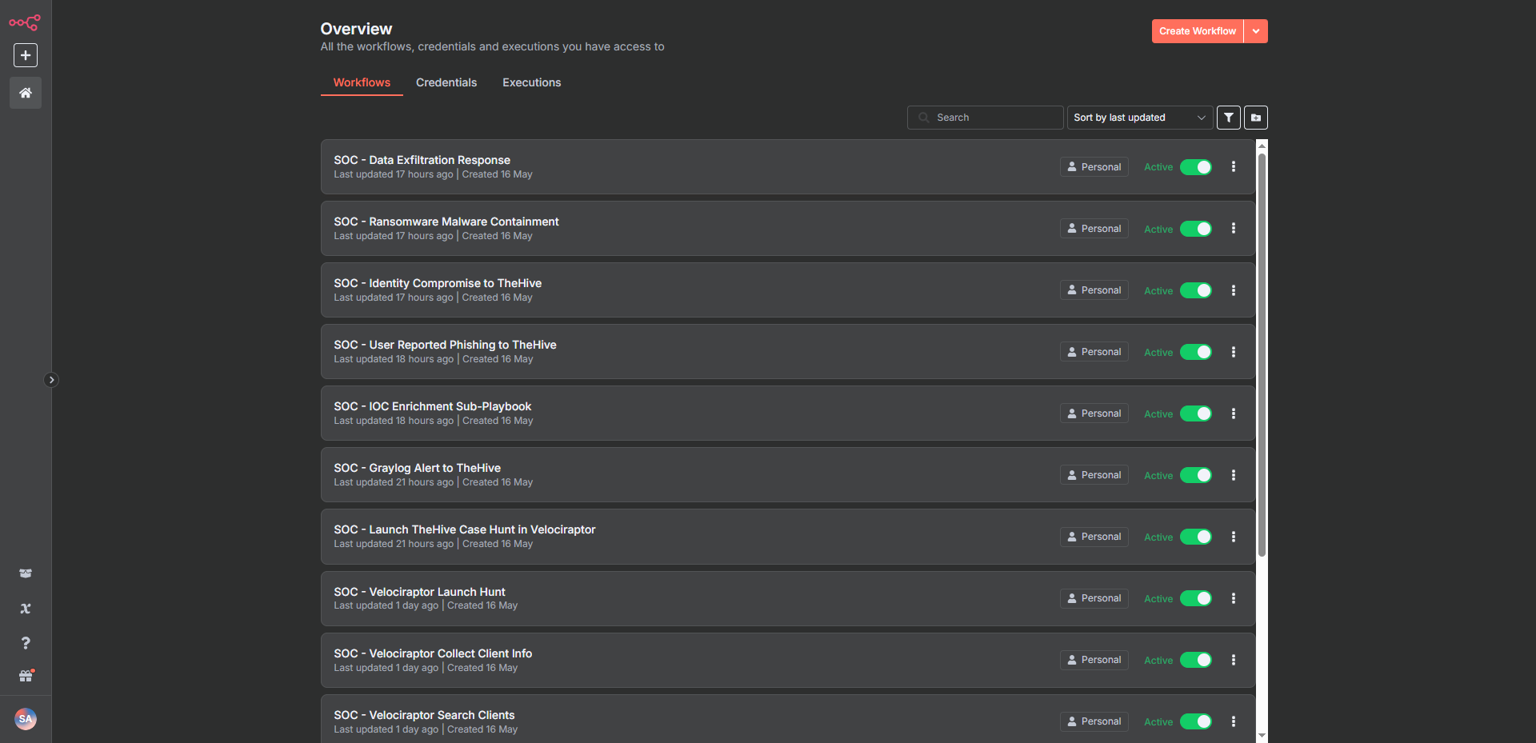
Task: Switch to the Executions tab
Action: (x=531, y=82)
